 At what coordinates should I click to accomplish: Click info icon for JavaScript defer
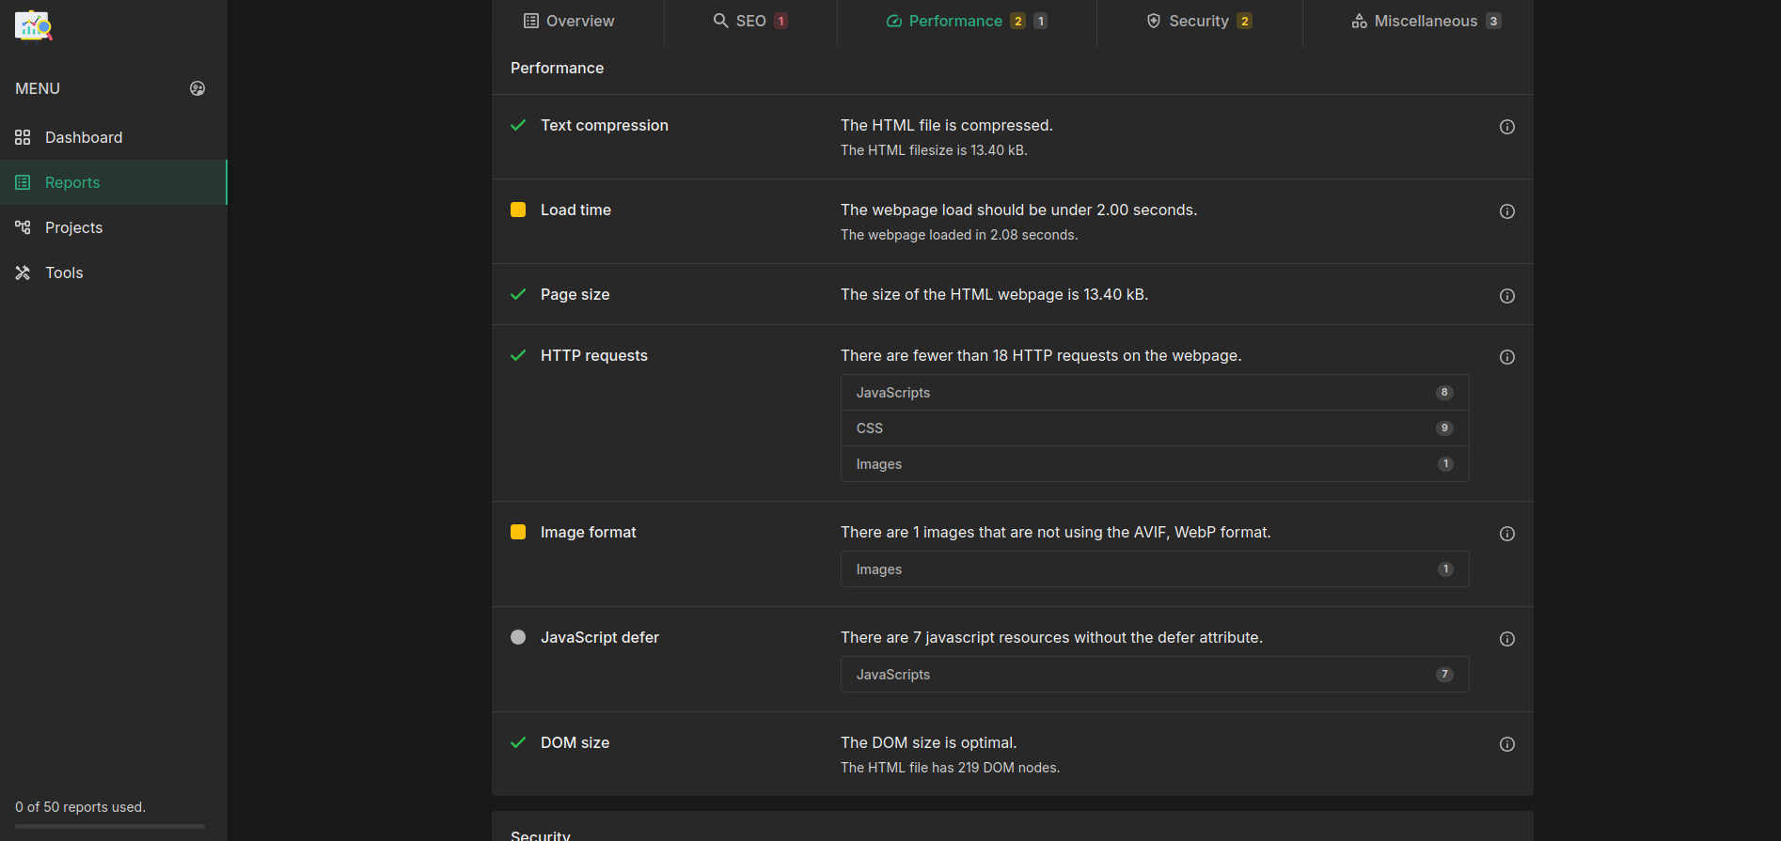[1506, 639]
